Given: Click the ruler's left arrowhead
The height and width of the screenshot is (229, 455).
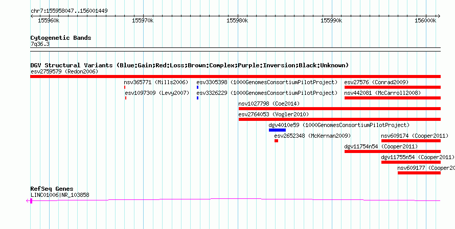Looking at the screenshot, I should pyautogui.click(x=32, y=16).
